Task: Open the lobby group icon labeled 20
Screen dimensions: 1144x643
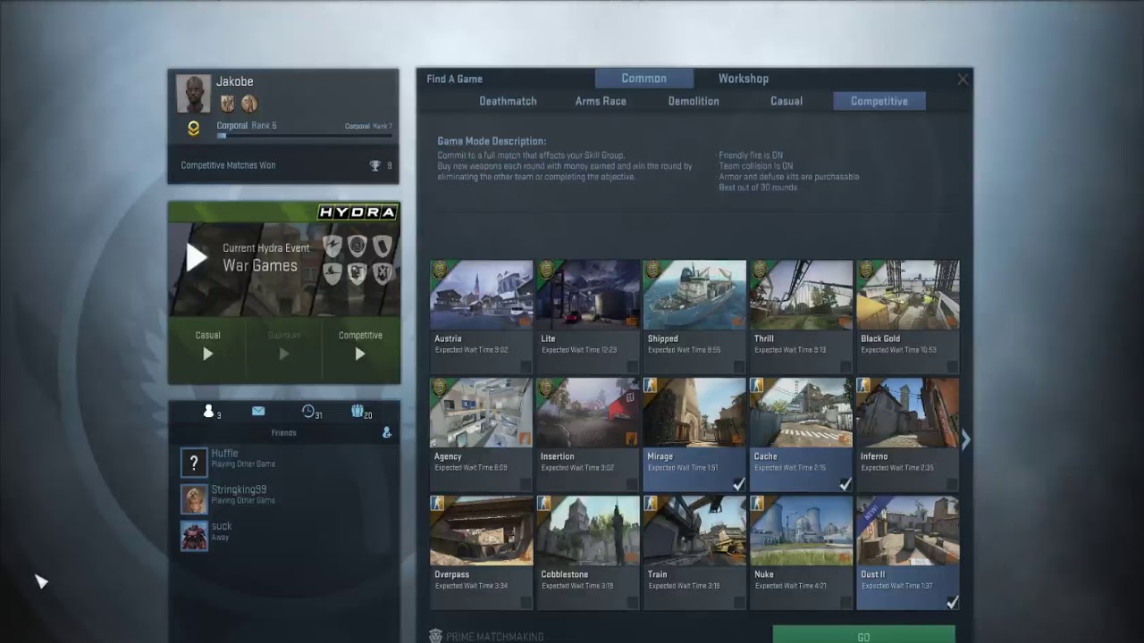Action: point(357,411)
